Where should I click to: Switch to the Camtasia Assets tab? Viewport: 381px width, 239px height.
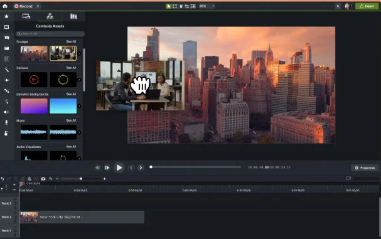pyautogui.click(x=50, y=16)
